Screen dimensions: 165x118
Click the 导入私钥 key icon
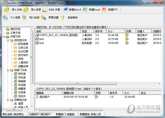click(24, 18)
